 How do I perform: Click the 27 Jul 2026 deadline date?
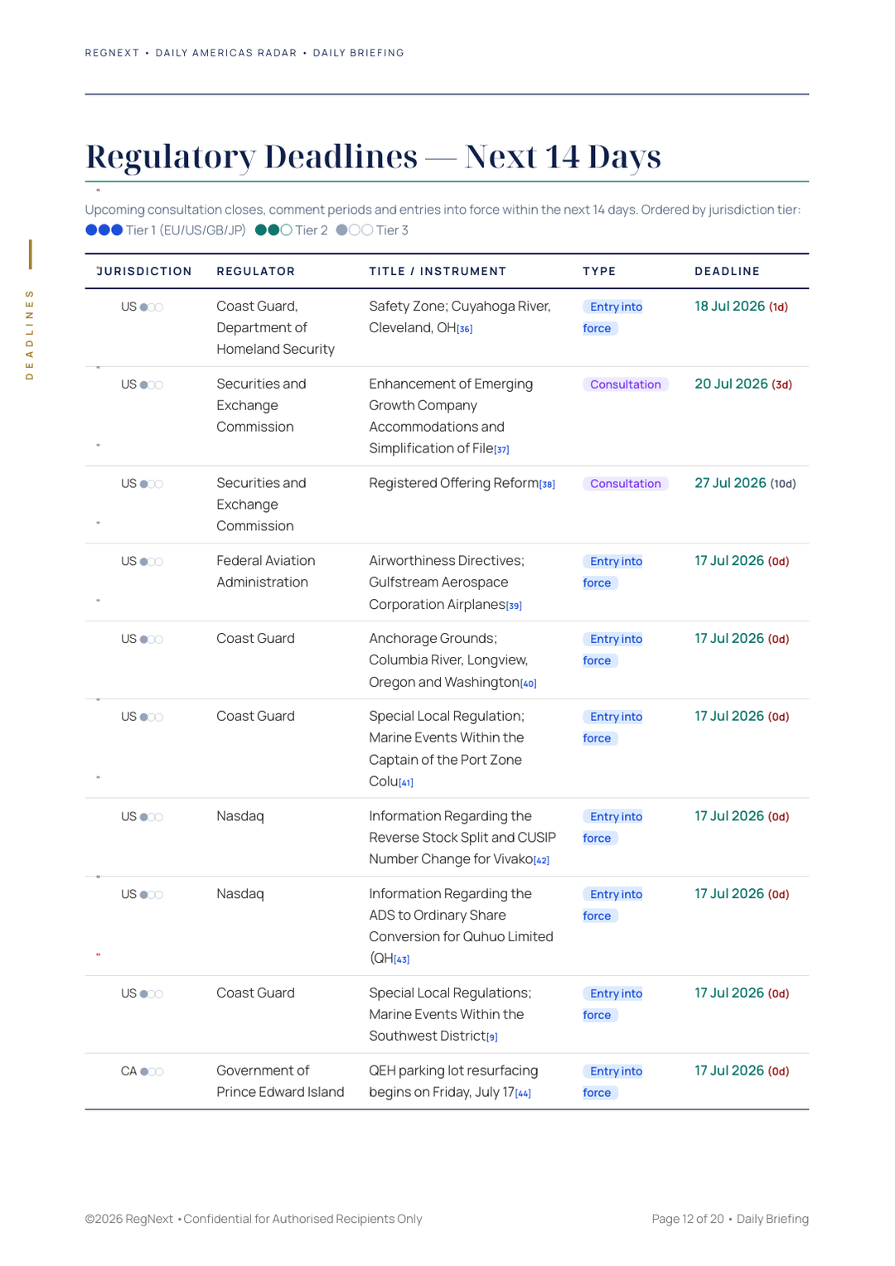730,483
